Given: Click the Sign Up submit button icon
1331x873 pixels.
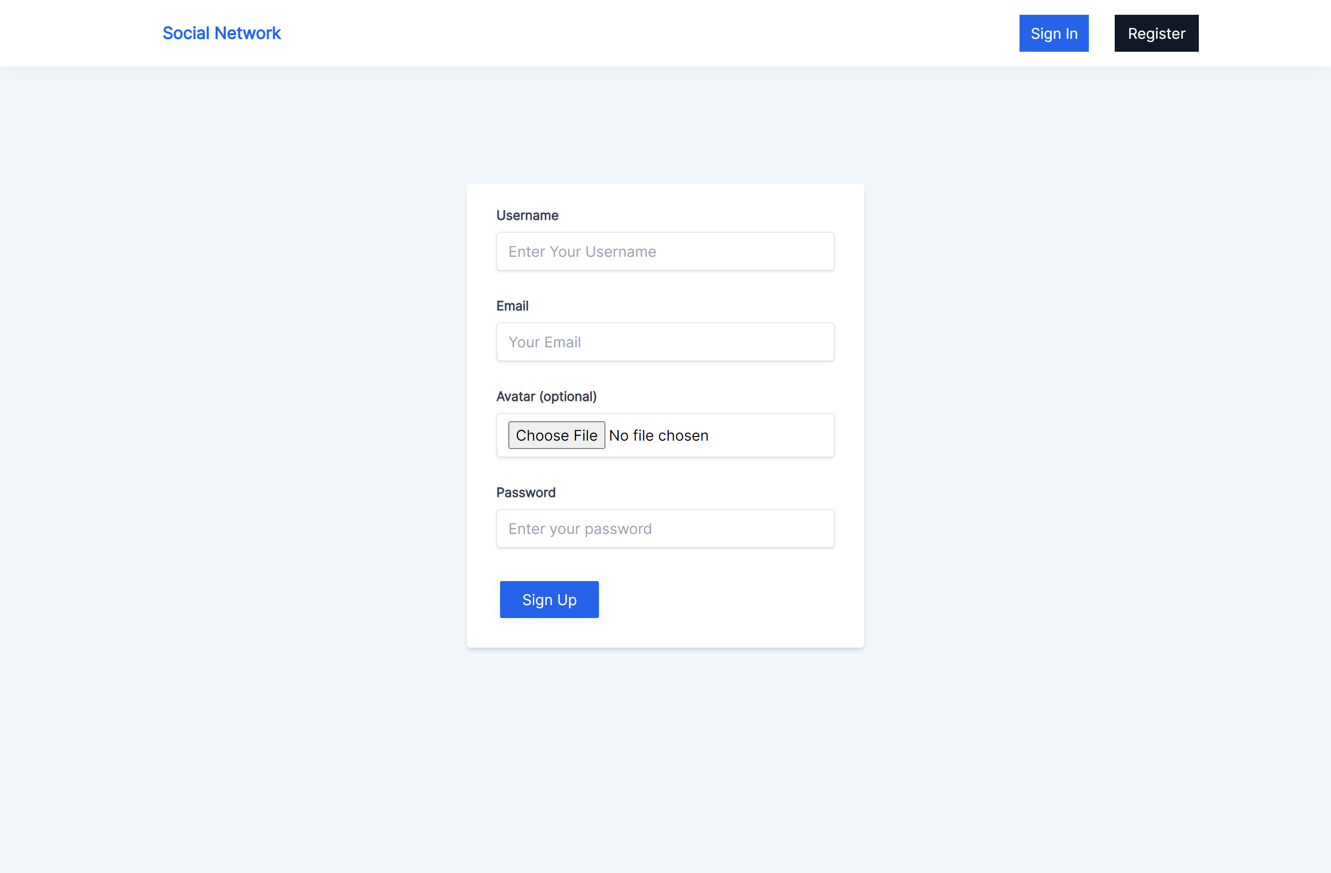Looking at the screenshot, I should click(549, 599).
